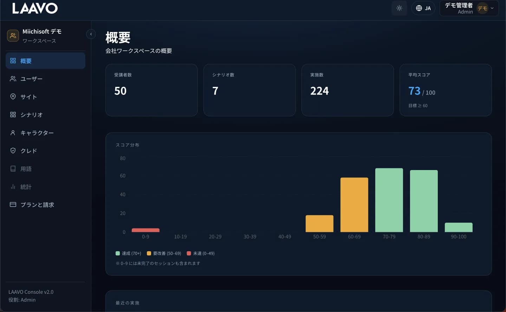Click the orange 60-69 score bar
506x312 pixels.
click(x=354, y=205)
